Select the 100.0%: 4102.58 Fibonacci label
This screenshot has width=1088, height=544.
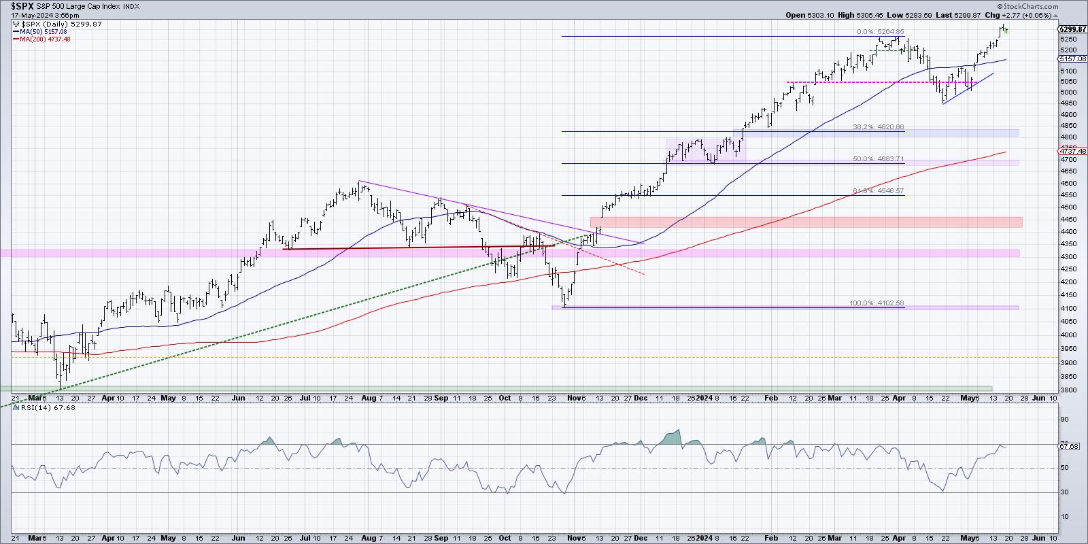click(x=877, y=303)
